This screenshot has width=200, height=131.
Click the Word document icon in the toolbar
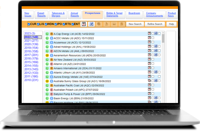[x=91, y=24]
